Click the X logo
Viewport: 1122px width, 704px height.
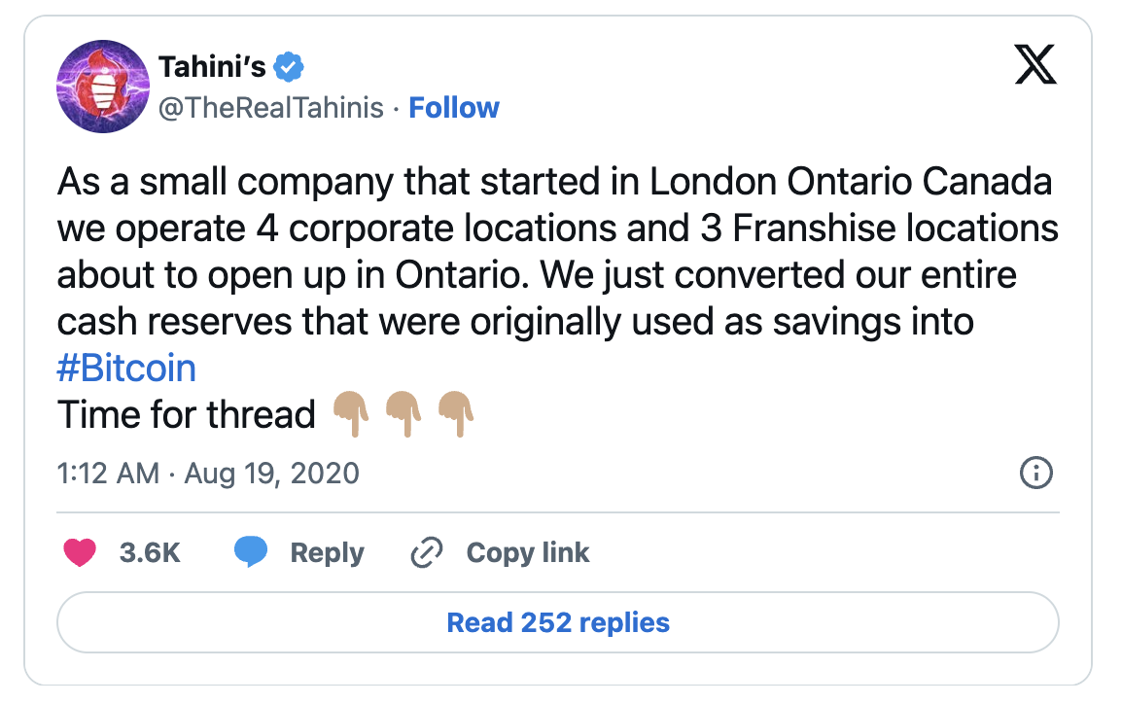click(1034, 66)
